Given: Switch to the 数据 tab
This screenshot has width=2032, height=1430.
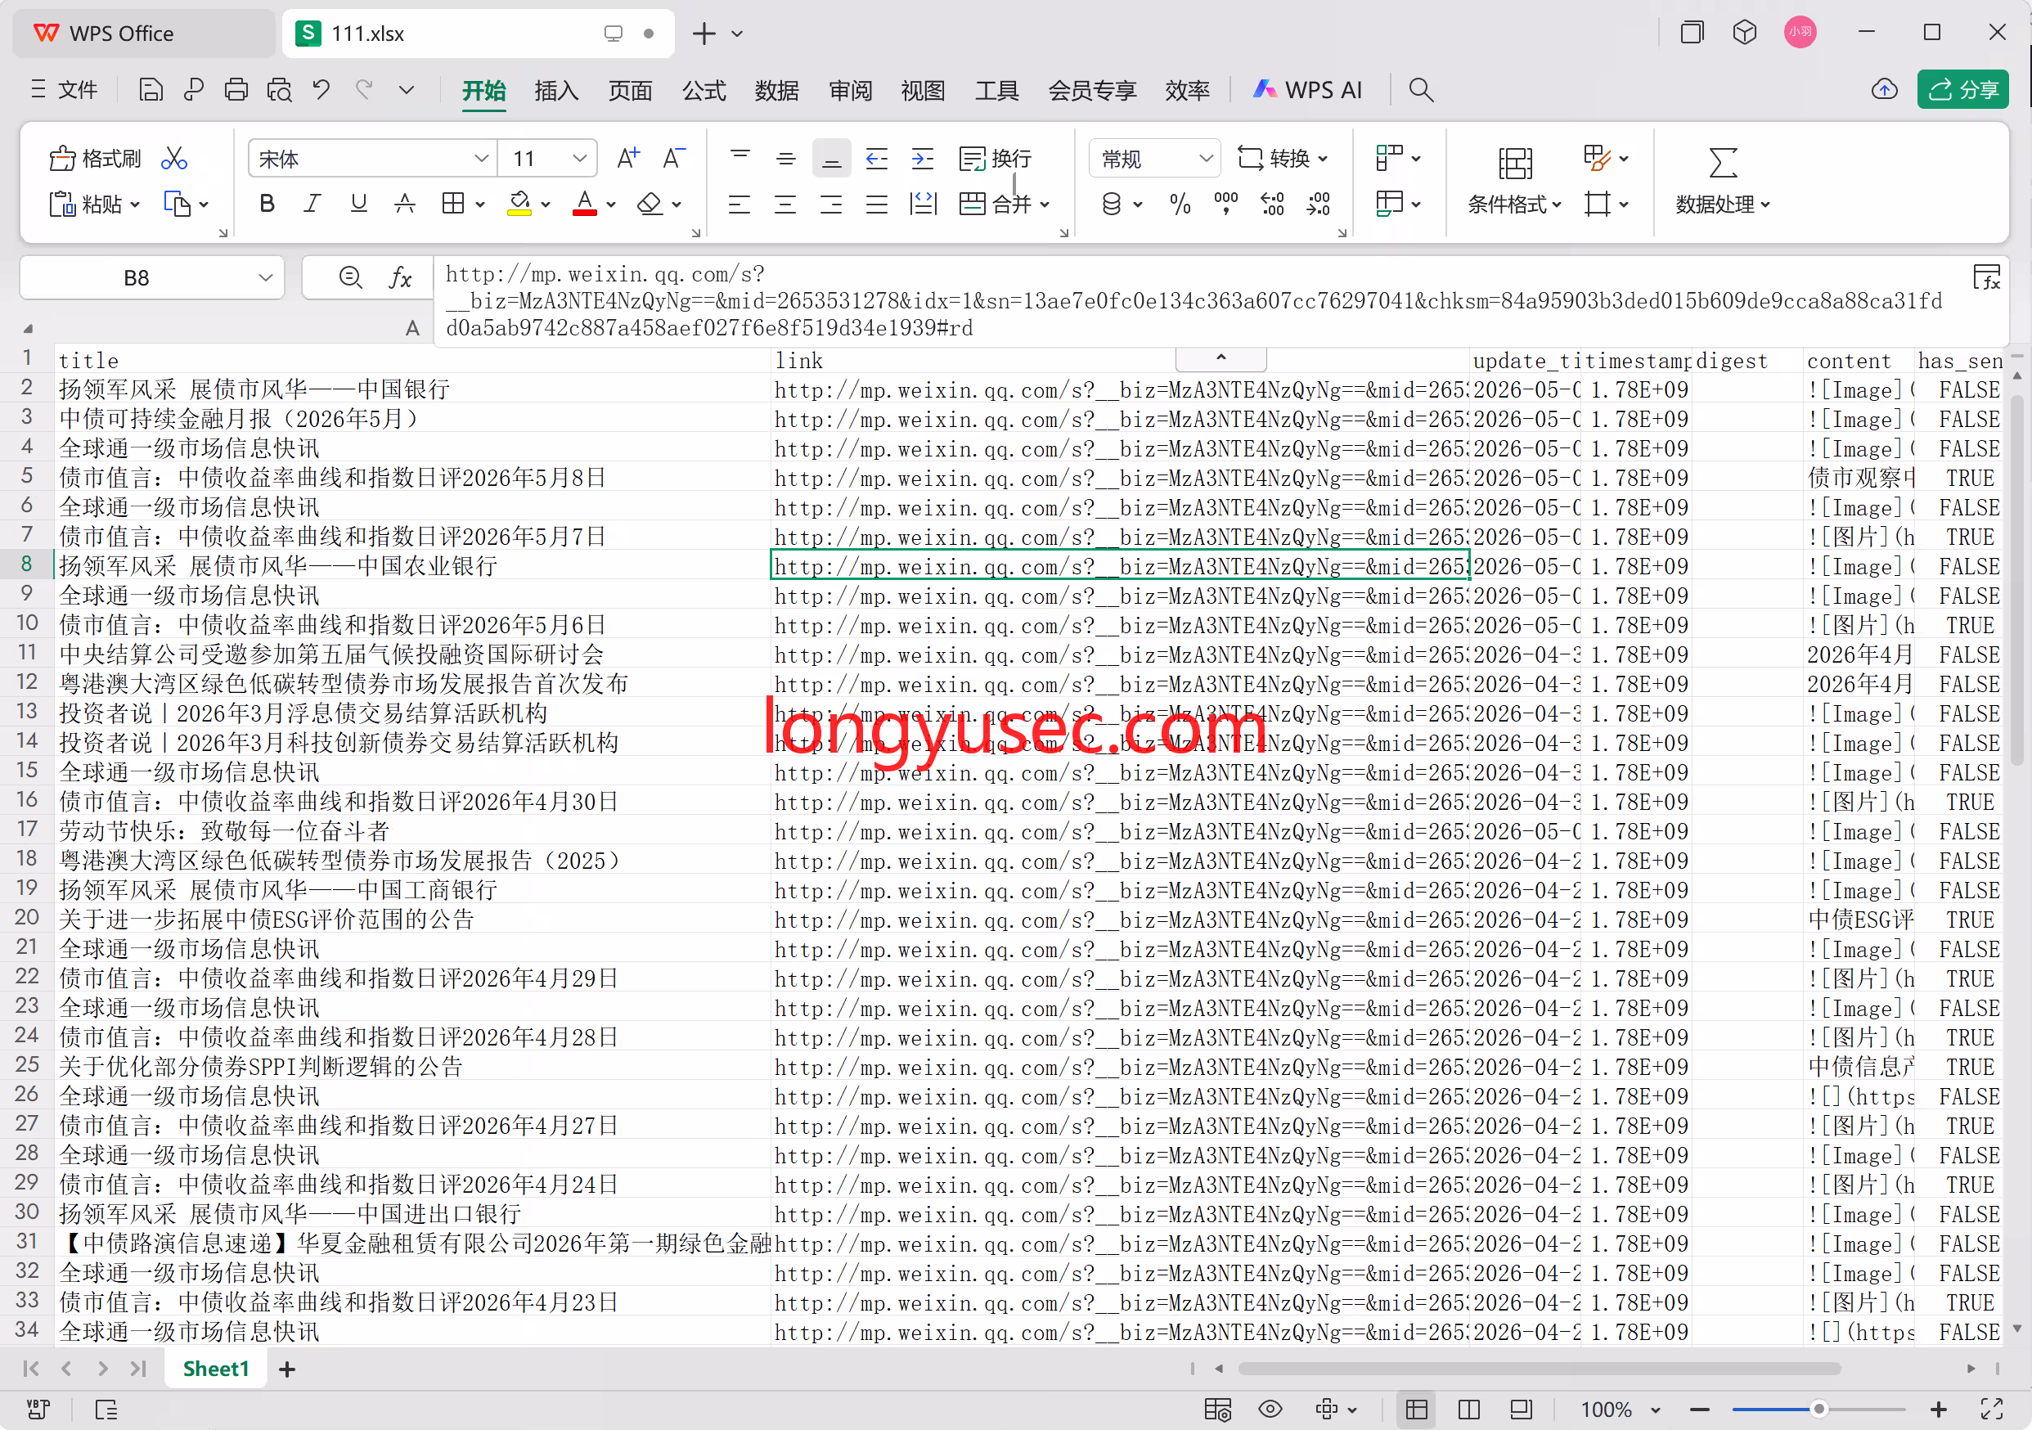Looking at the screenshot, I should [x=777, y=90].
